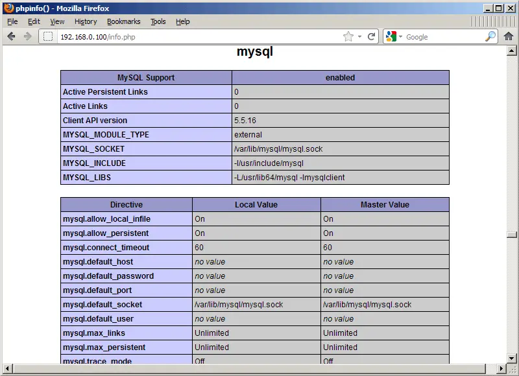Click the vertical scrollbar up arrow

point(512,51)
